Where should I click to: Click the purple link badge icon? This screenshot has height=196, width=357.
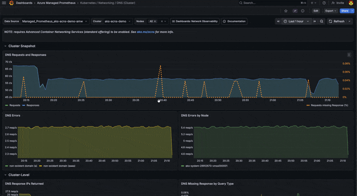tap(295, 11)
